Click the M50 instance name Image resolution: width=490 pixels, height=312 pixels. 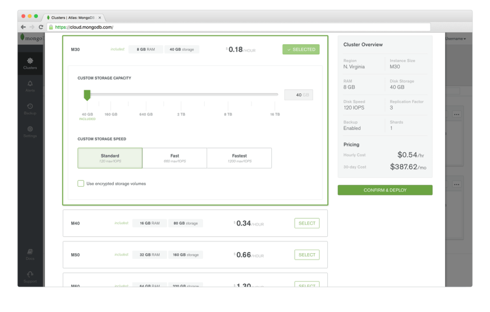click(75, 255)
